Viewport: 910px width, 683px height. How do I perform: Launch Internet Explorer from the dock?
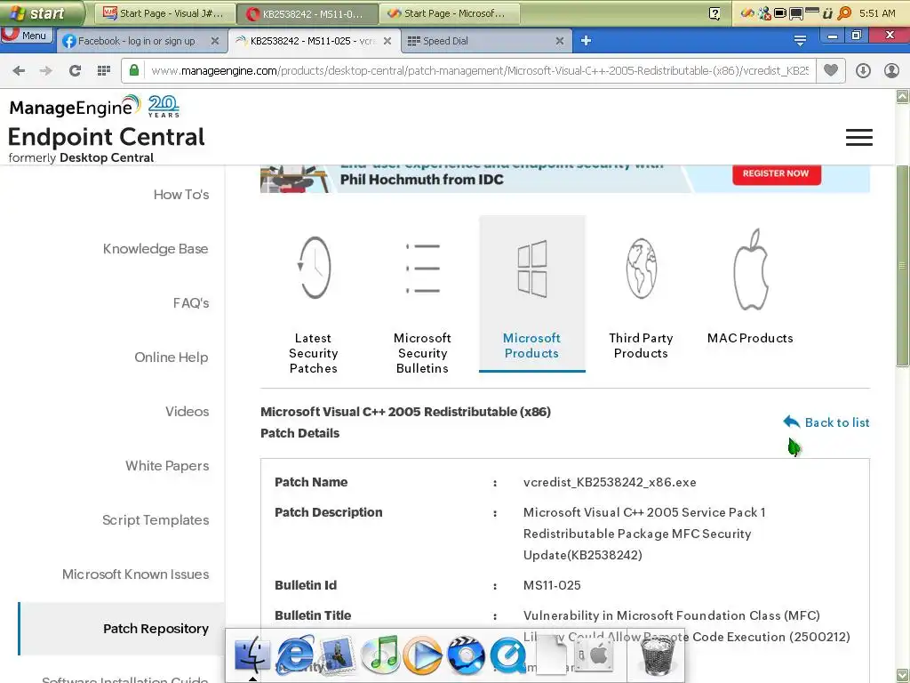(x=295, y=655)
